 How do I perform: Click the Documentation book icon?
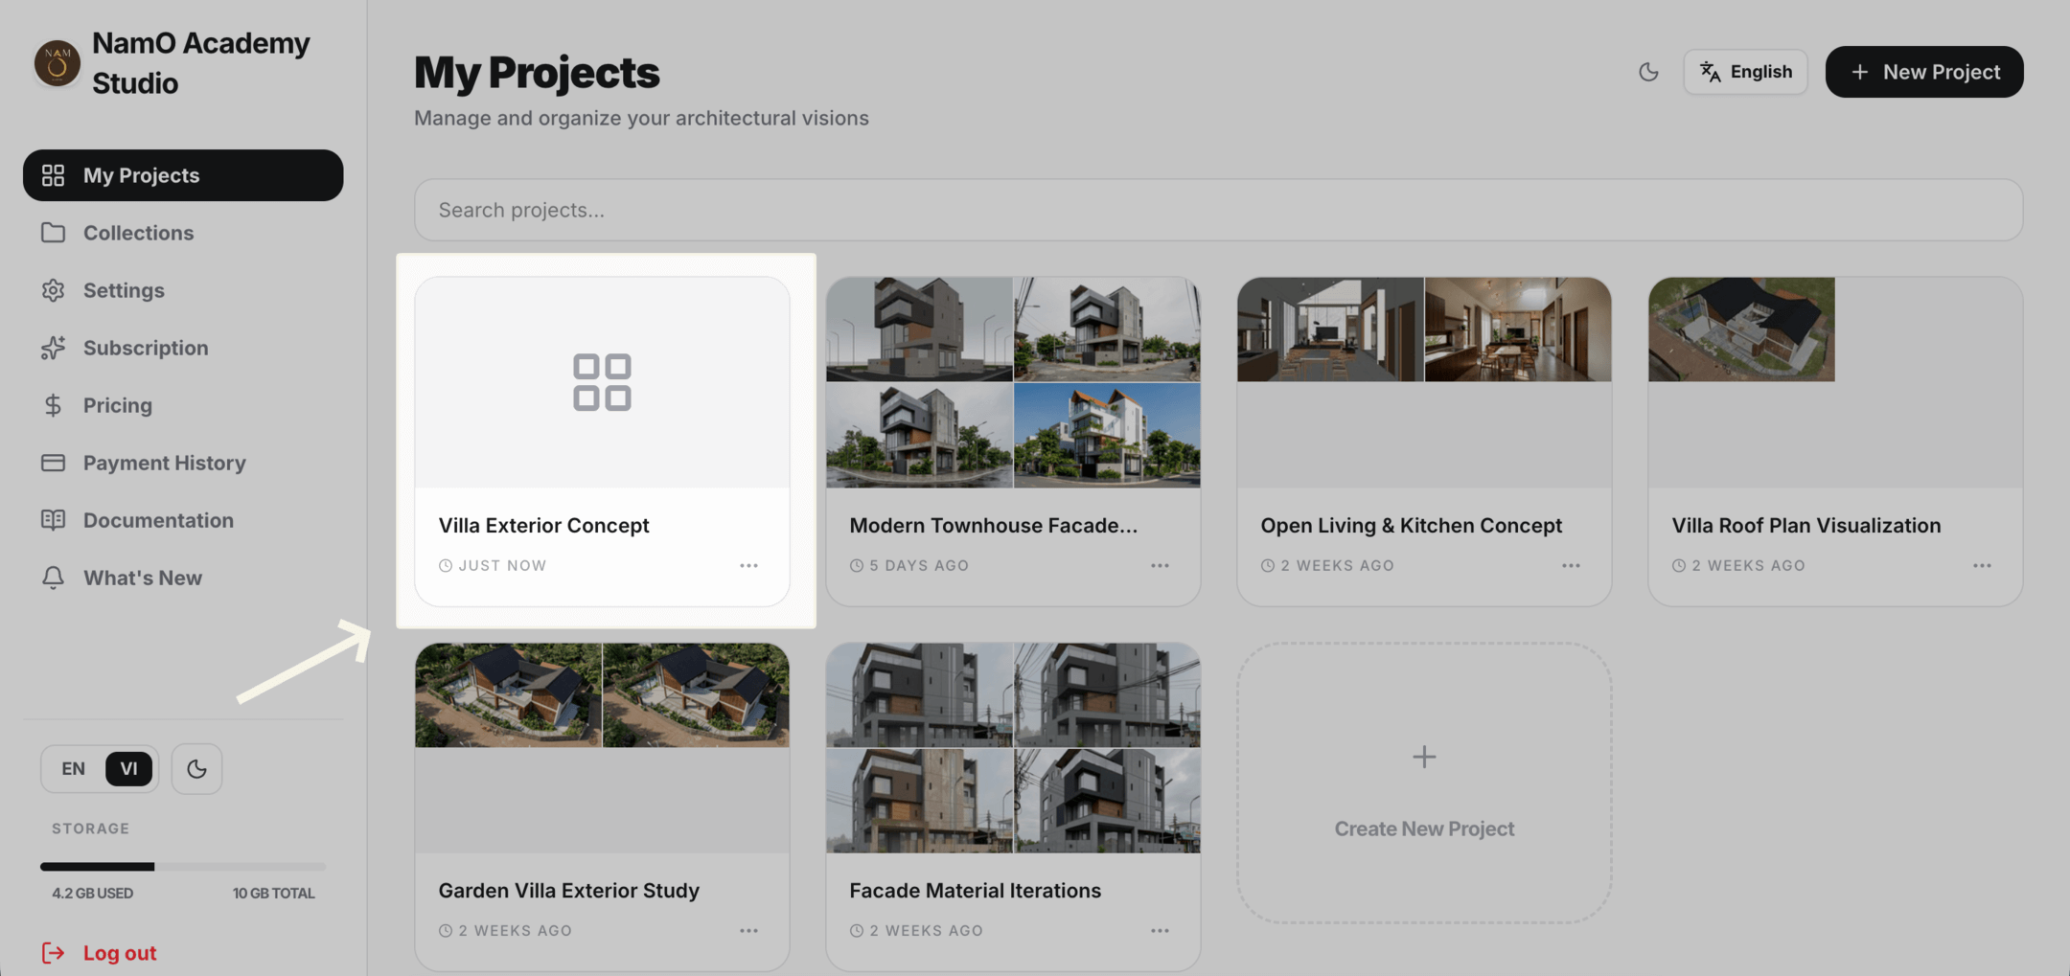pyautogui.click(x=53, y=520)
